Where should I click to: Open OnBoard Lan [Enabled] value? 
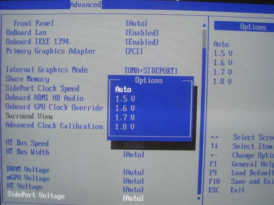click(142, 33)
